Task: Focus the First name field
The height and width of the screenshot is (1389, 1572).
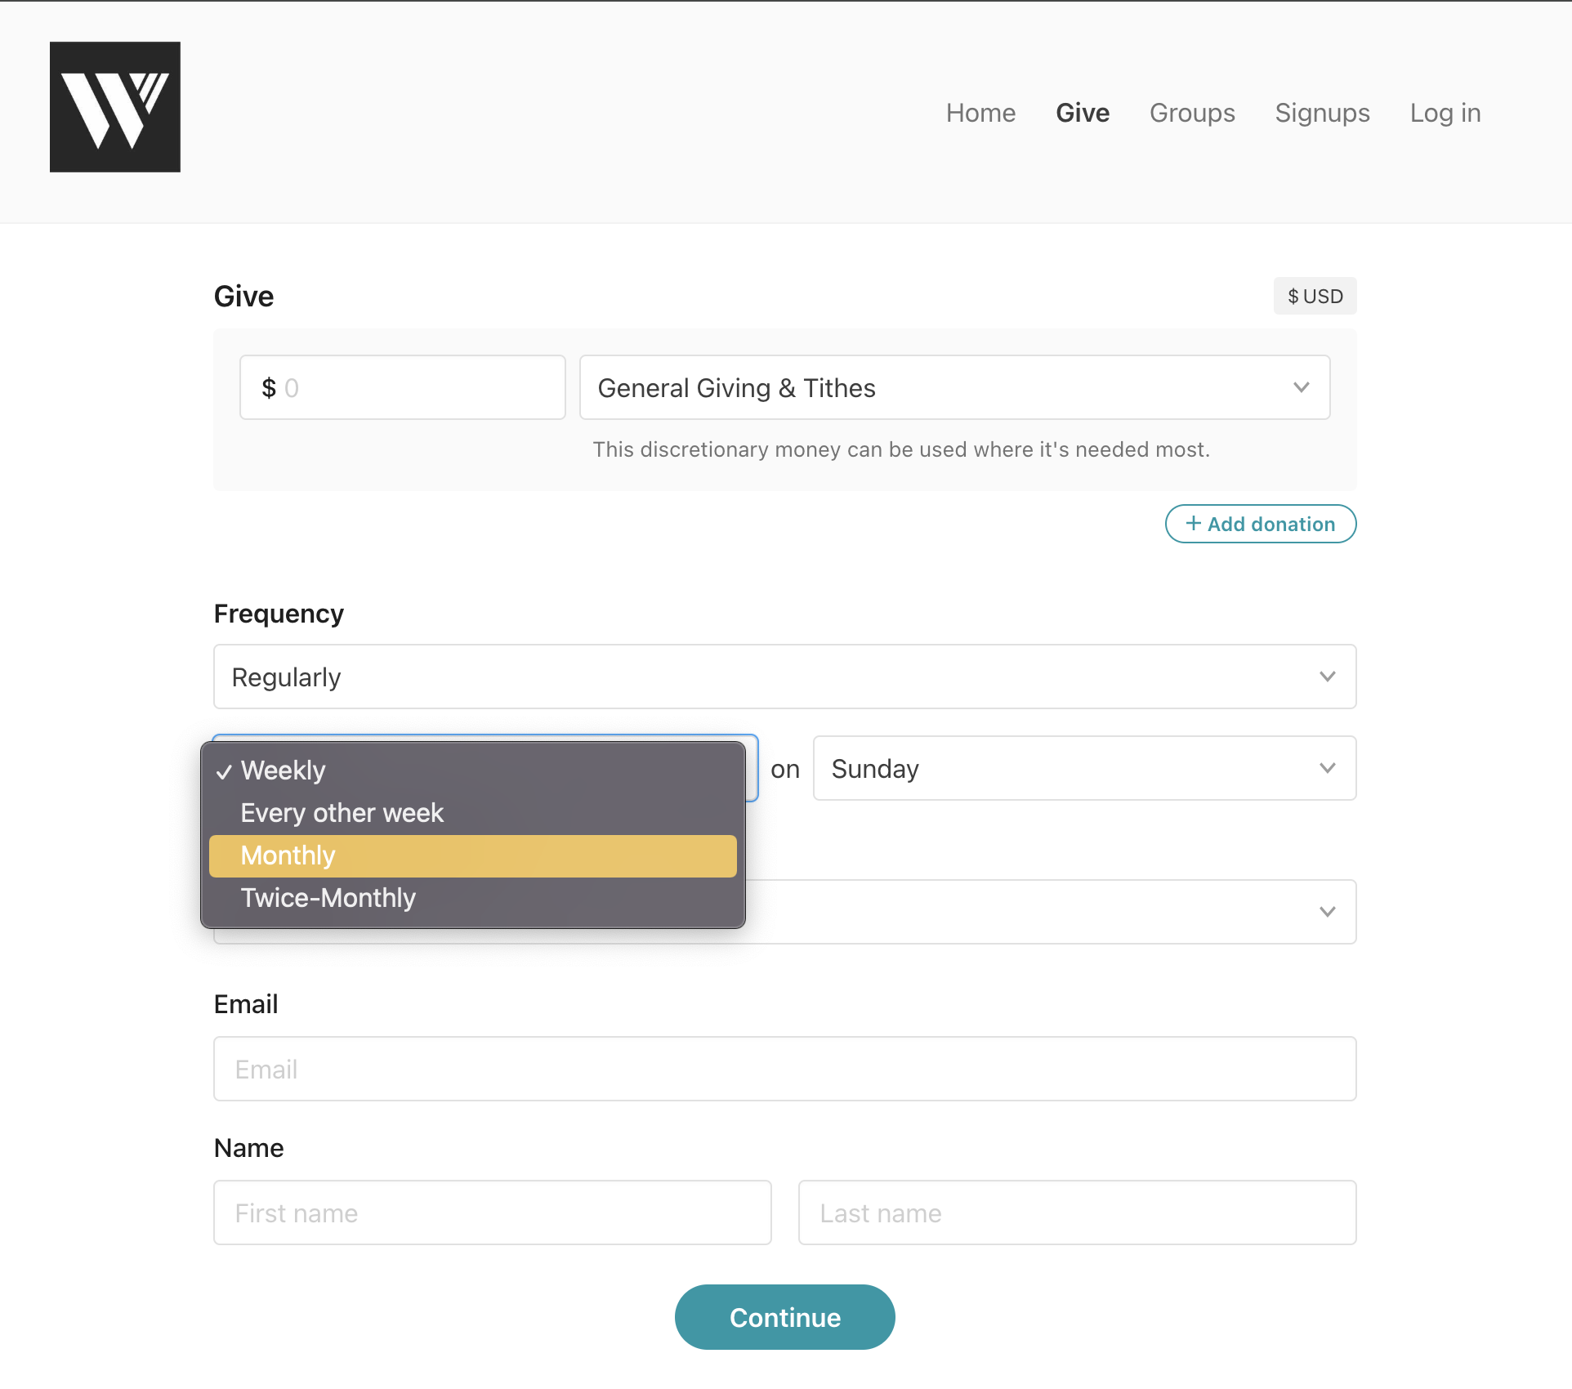Action: [492, 1213]
